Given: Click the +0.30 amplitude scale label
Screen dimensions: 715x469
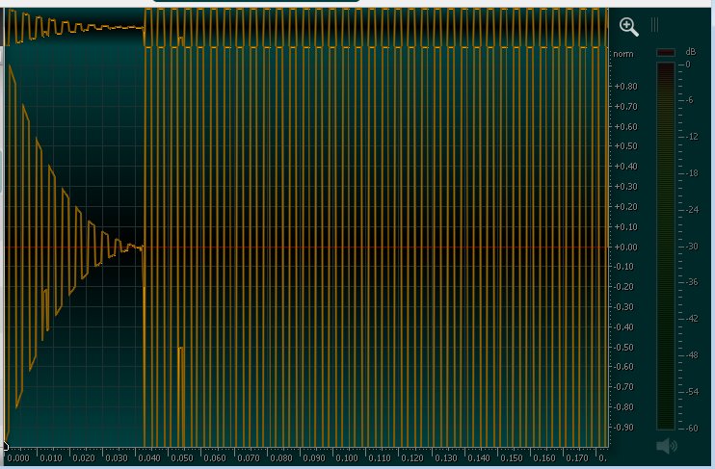Looking at the screenshot, I should pyautogui.click(x=625, y=187).
